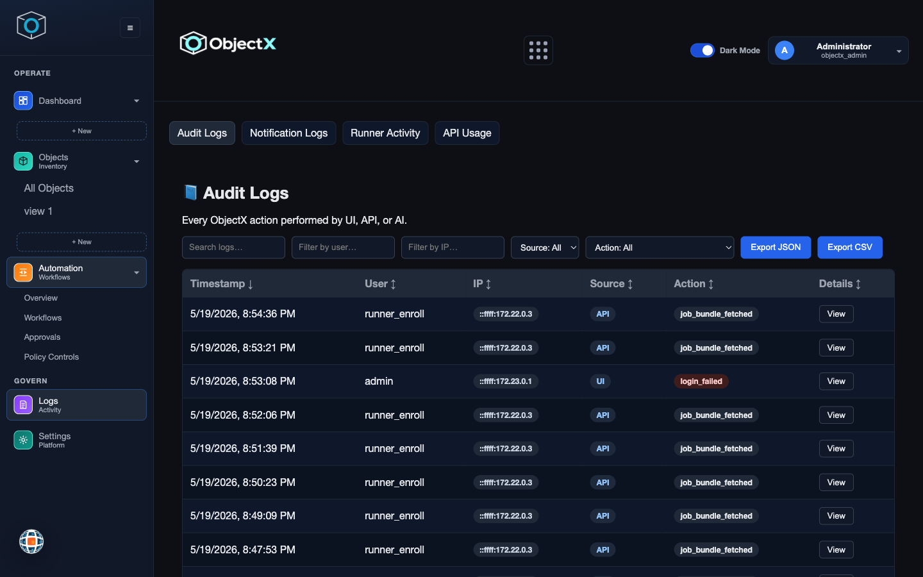Collapse sidebar with hamburger menu button
Screen dimensions: 923x577
[x=130, y=28]
